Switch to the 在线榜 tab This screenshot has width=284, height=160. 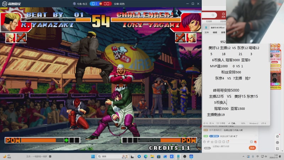pos(209,21)
